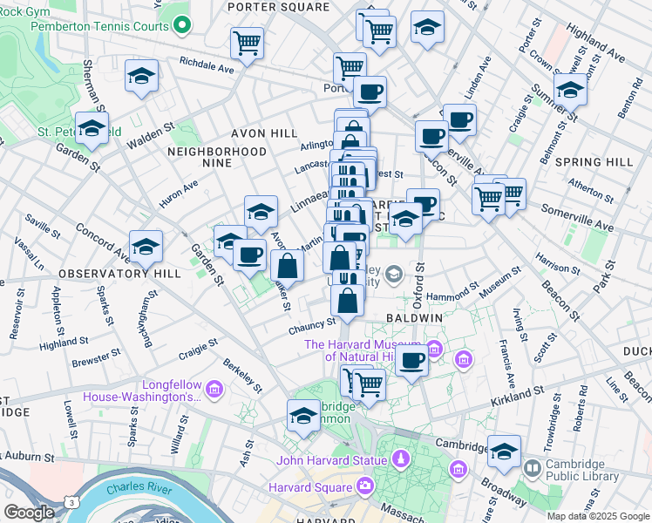Select the coffee cup marker at Porter
Screen dimensions: 652x523
coord(370,92)
